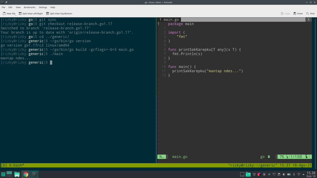Image resolution: width=317 pixels, height=178 pixels.
Task: Toggle the pin on all desktops icon
Action: click(x=6, y=2)
